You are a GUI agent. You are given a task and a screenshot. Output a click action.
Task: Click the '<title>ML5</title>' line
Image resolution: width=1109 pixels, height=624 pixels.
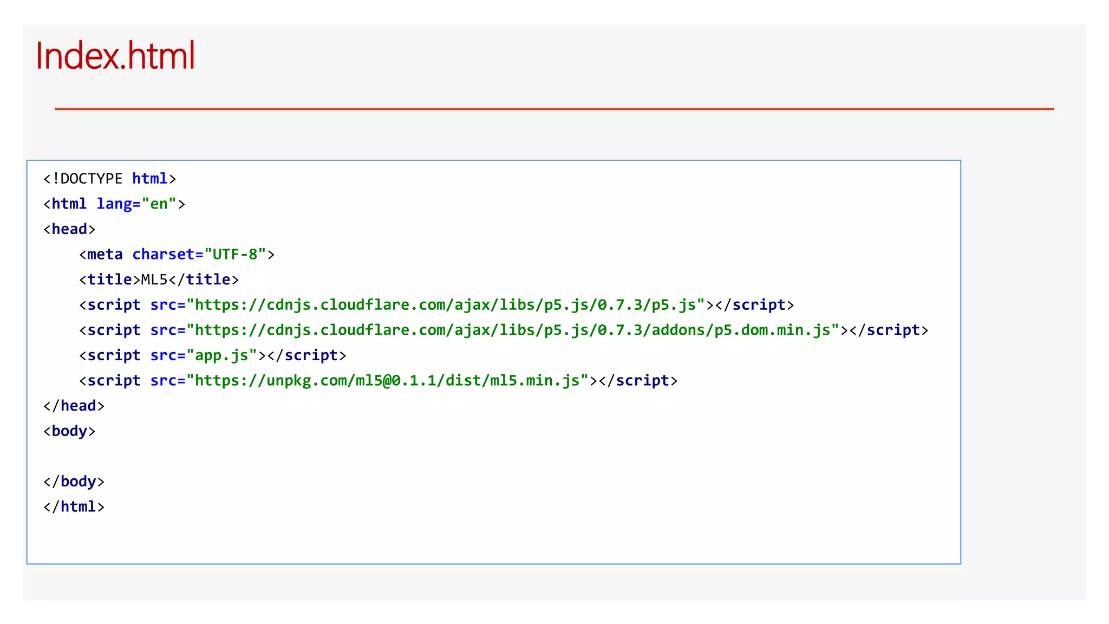coord(159,279)
